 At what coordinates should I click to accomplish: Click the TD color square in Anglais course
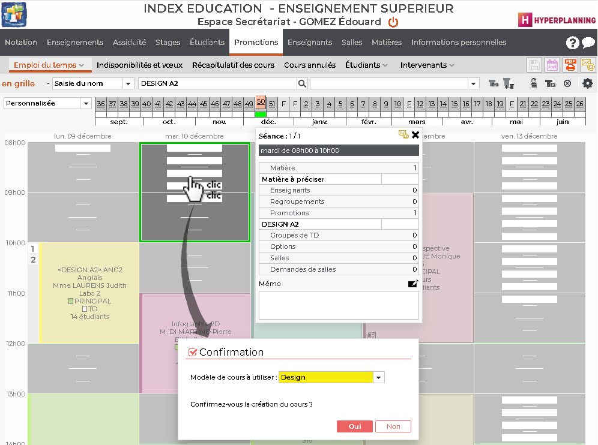85,309
